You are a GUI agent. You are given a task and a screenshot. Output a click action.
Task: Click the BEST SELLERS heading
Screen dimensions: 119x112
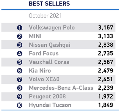point(49,4)
